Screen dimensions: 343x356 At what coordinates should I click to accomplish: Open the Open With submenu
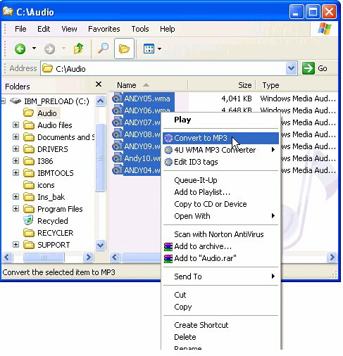[220, 216]
